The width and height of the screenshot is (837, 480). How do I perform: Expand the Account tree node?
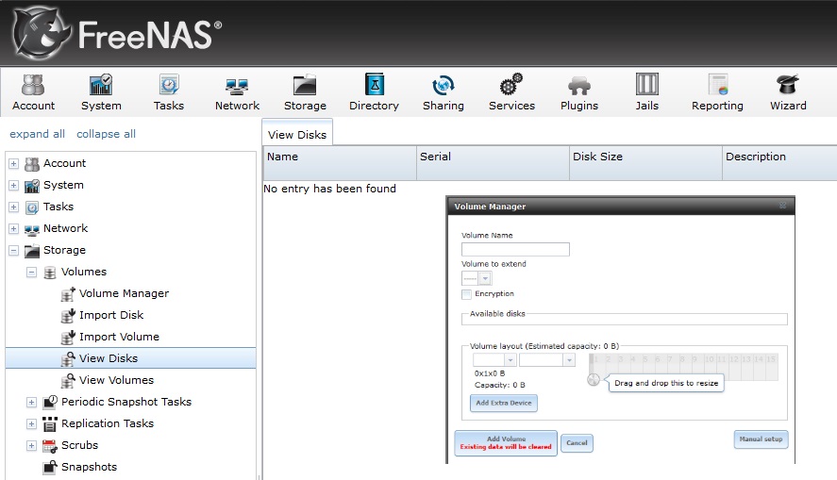coord(14,164)
